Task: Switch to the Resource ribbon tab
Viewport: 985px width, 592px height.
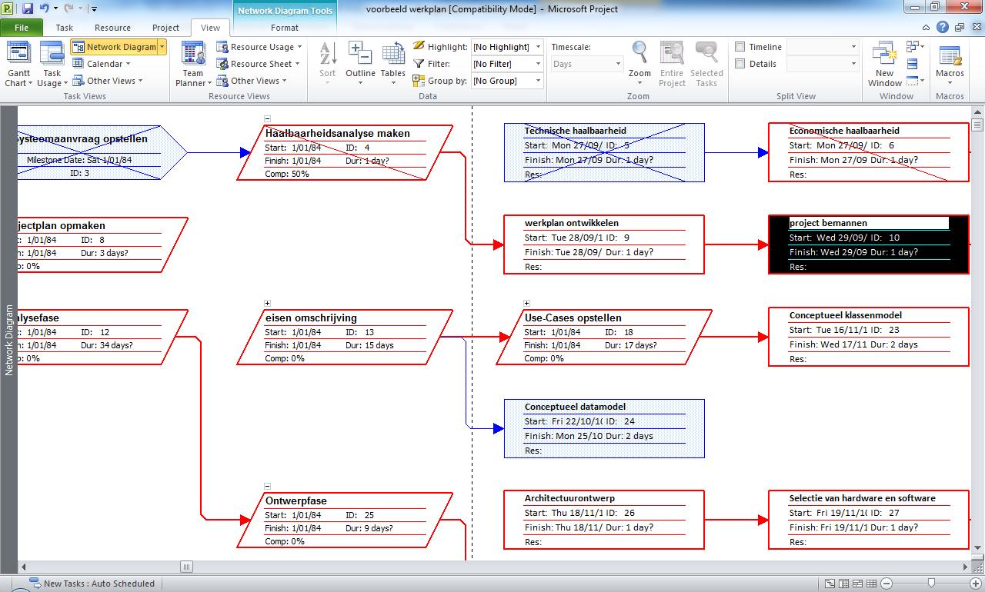Action: (112, 28)
